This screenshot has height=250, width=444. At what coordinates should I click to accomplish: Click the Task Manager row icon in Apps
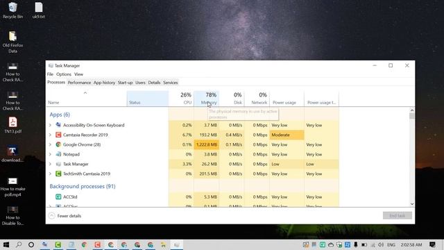click(x=58, y=164)
